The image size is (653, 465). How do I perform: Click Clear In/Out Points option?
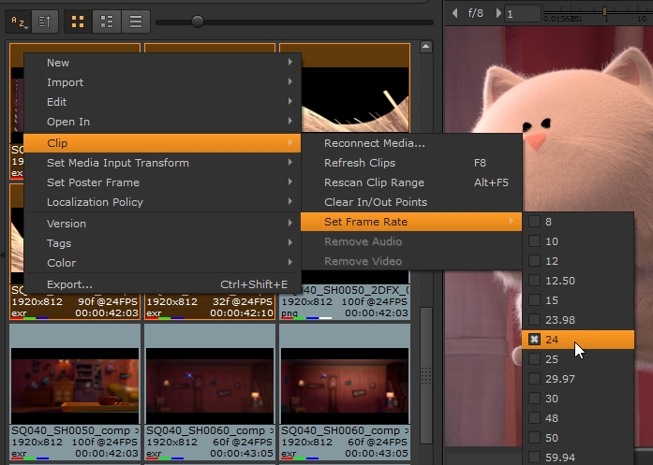coord(376,202)
